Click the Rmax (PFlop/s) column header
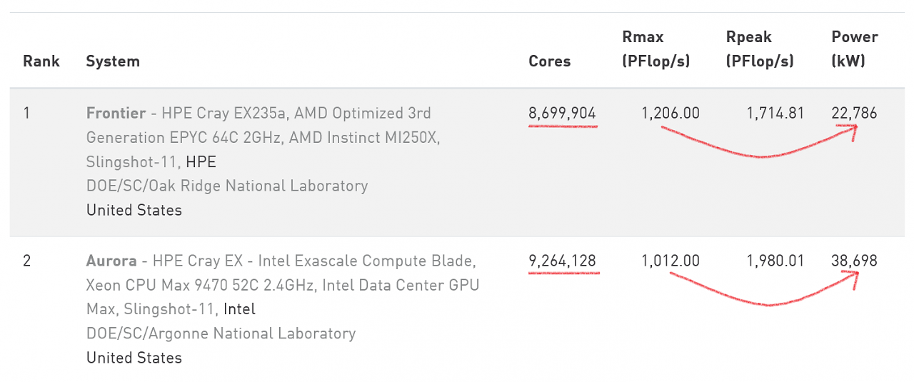The height and width of the screenshot is (382, 914). [x=656, y=49]
